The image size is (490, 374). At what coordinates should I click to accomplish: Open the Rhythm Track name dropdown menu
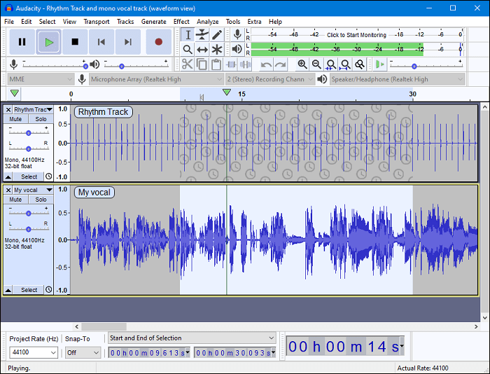(33, 109)
